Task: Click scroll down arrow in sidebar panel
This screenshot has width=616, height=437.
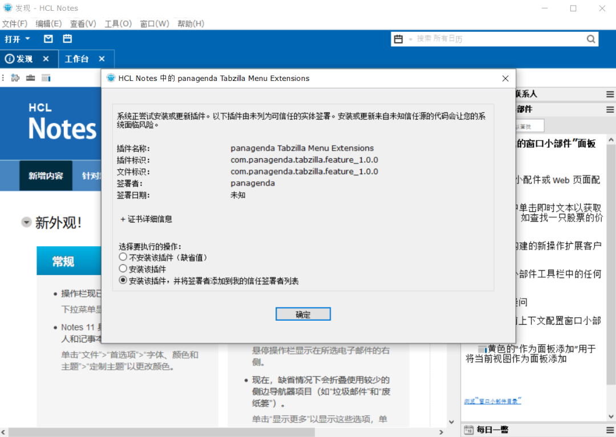Action: pos(610,416)
